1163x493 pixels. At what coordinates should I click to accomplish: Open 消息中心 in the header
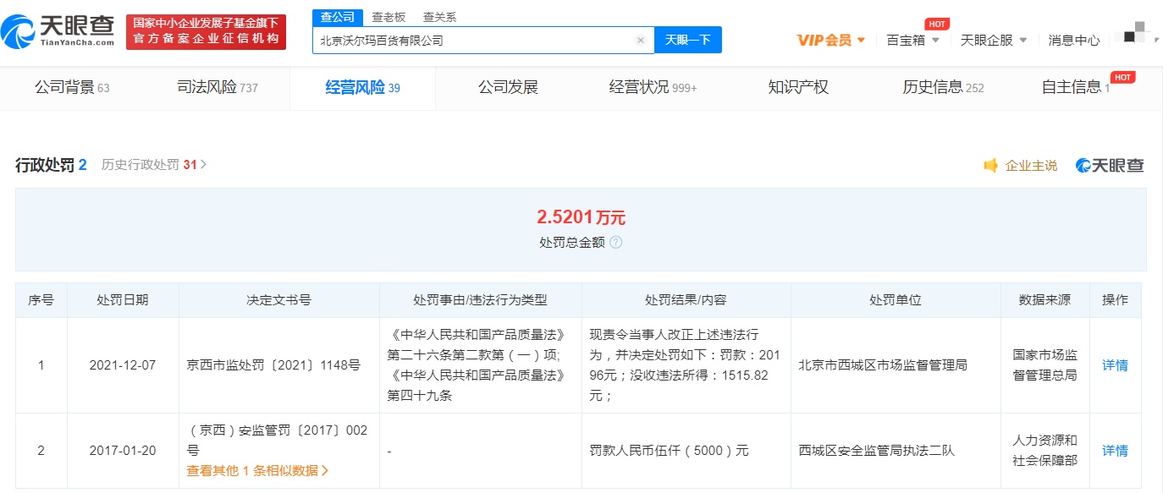[1073, 40]
